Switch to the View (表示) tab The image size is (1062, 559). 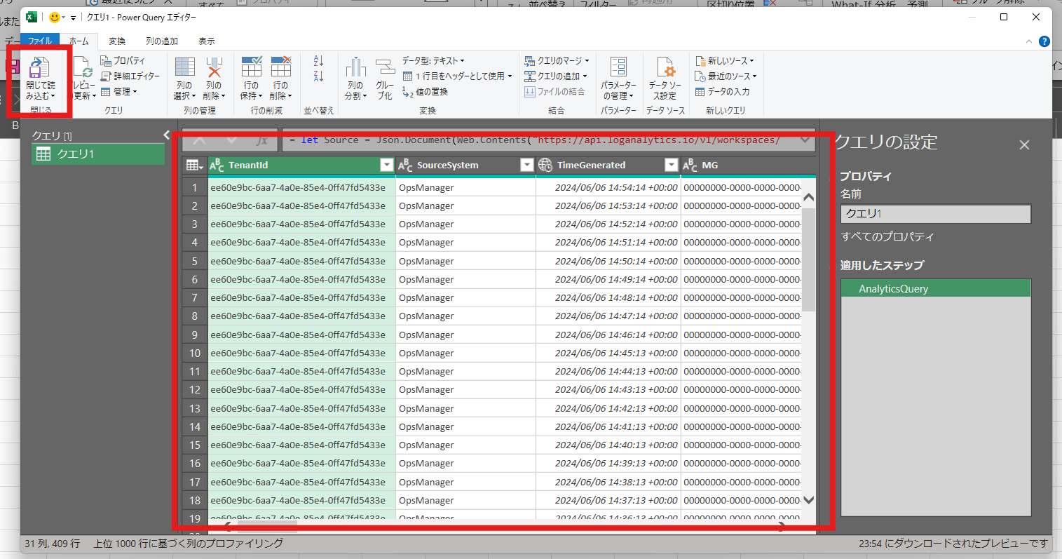(x=207, y=41)
